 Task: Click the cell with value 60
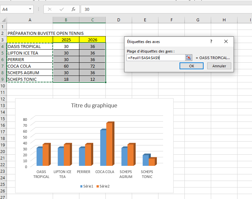(66, 66)
